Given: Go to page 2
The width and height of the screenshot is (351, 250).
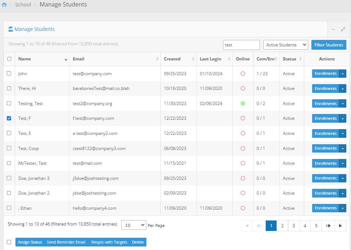Looking at the screenshot, I should click(282, 226).
